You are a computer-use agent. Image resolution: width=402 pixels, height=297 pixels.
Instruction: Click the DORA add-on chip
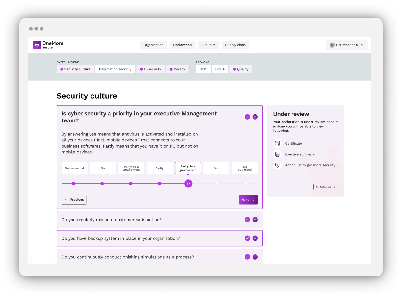(x=220, y=69)
